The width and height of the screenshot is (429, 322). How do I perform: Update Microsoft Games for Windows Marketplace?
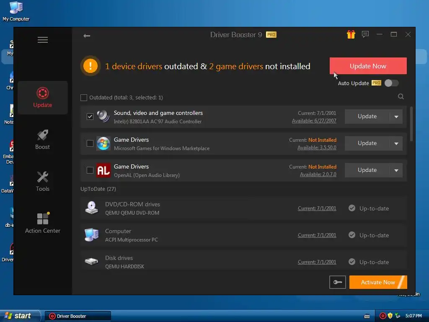point(367,143)
